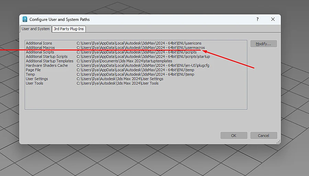Click the resize grip at dialog corner
The image size is (309, 176).
(278, 142)
